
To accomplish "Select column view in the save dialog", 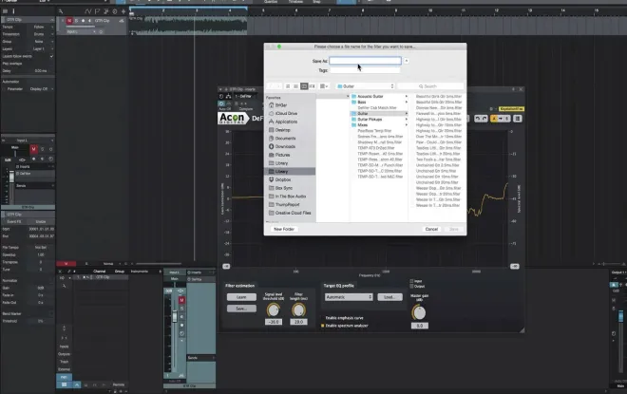I will [x=304, y=86].
